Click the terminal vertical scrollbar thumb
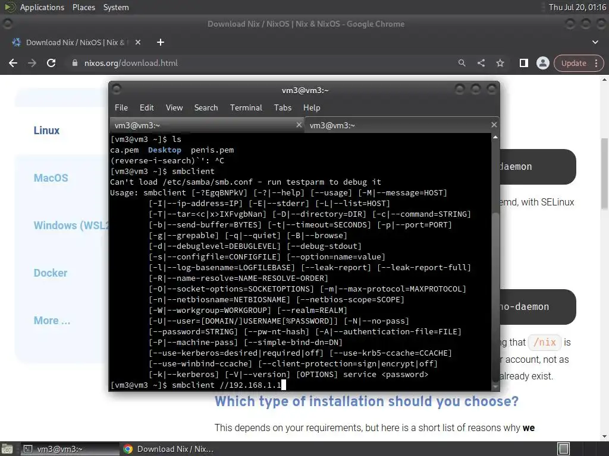Image resolution: width=609 pixels, height=456 pixels. pos(495,297)
